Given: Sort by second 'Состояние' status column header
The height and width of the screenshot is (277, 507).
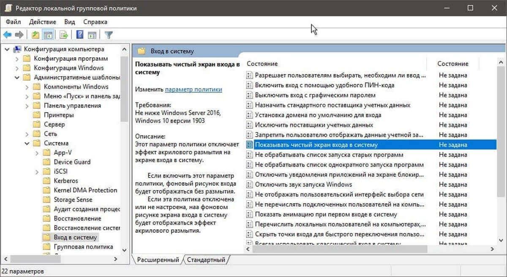Looking at the screenshot, I should click(x=453, y=64).
